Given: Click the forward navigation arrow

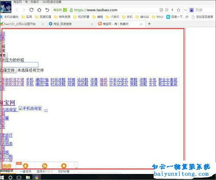Looking at the screenshot, I should coord(24,10).
